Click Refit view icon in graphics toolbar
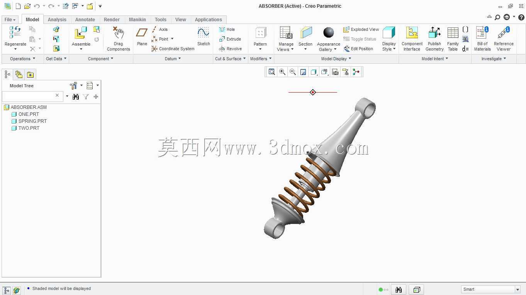 [272, 72]
